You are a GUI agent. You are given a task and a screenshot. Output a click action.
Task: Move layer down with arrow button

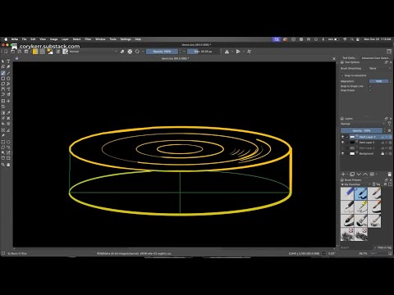[x=359, y=174]
